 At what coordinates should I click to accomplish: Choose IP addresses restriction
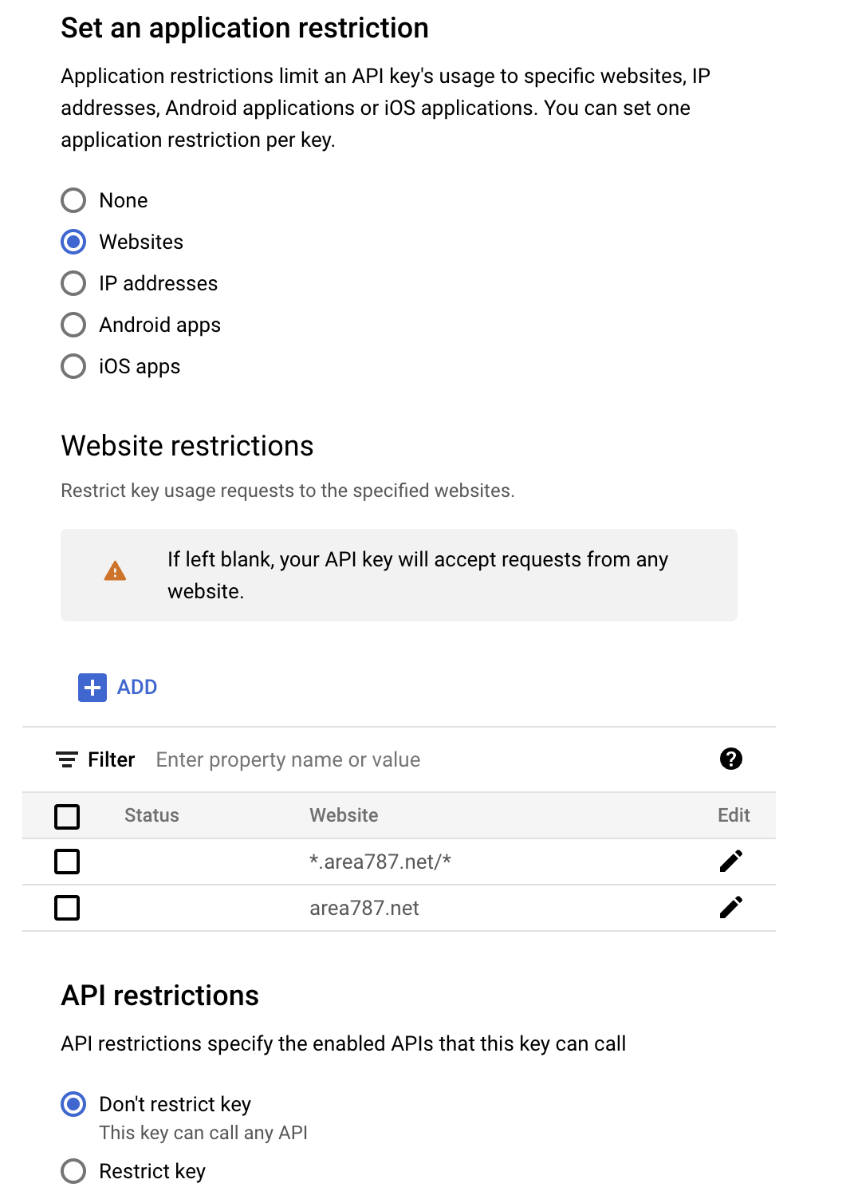point(73,283)
